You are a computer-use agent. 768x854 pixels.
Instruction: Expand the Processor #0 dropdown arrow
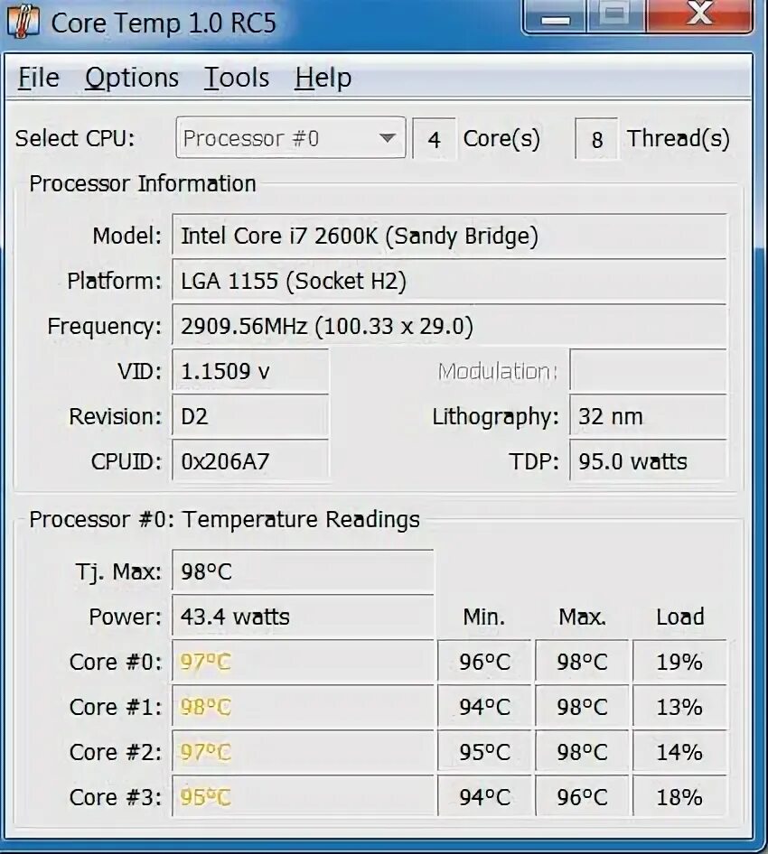(x=387, y=138)
